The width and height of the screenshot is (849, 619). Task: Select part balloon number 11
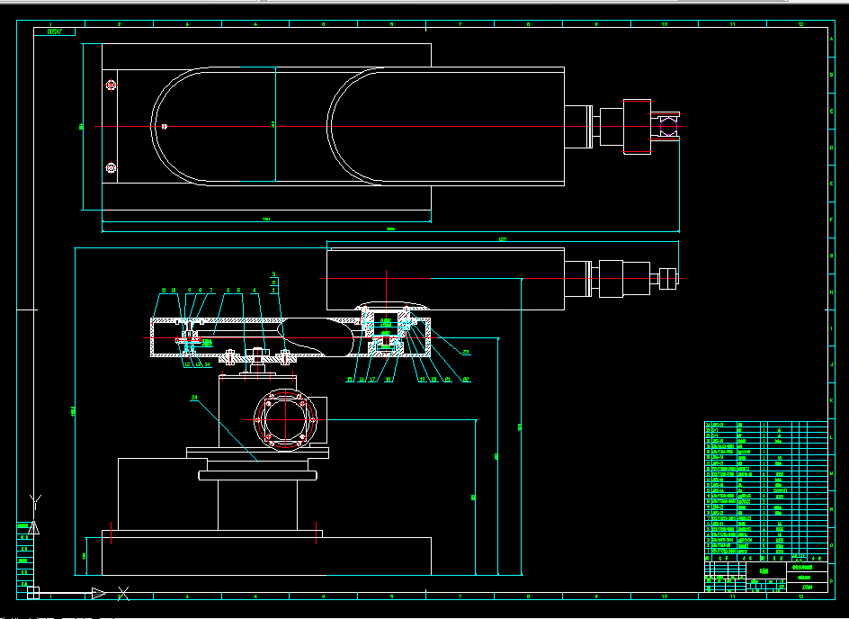click(x=164, y=291)
